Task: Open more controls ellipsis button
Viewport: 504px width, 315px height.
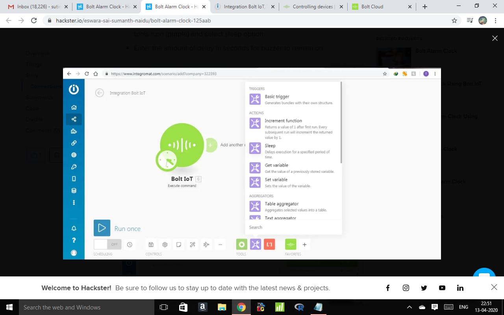Action: [x=220, y=245]
